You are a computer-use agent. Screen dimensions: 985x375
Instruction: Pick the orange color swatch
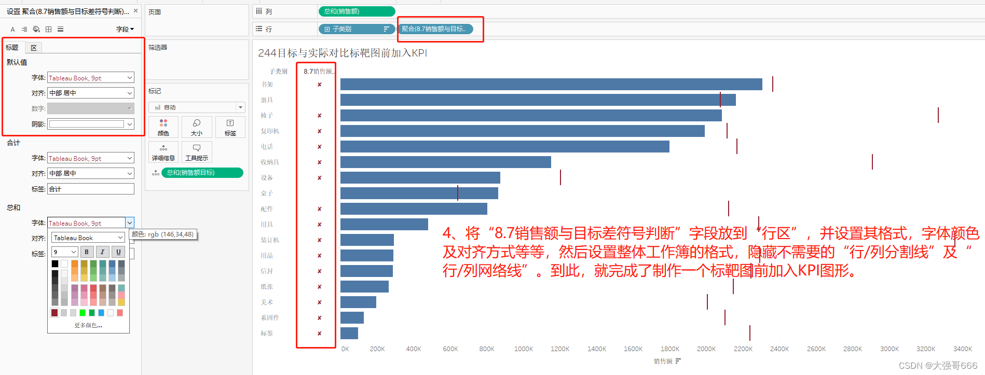[x=75, y=263]
